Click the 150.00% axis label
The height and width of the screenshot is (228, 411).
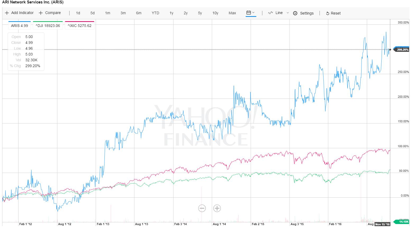click(403, 121)
